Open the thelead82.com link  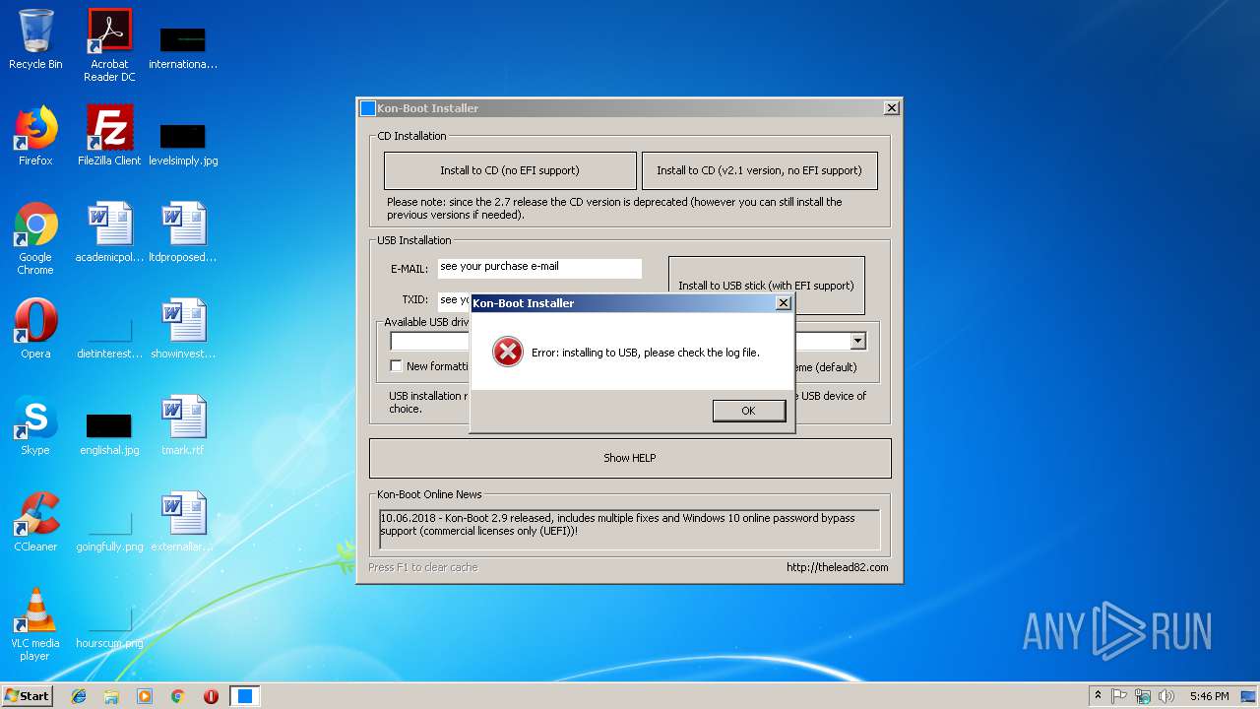[837, 567]
